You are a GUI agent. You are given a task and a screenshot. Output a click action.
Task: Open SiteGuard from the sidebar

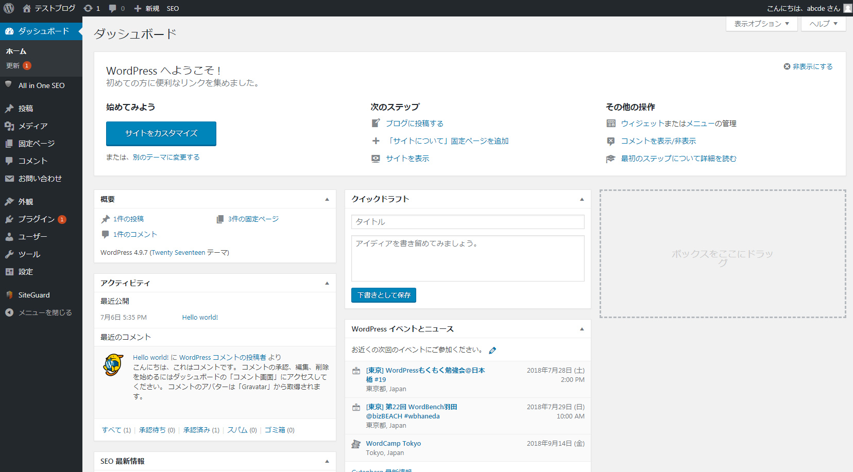point(34,295)
